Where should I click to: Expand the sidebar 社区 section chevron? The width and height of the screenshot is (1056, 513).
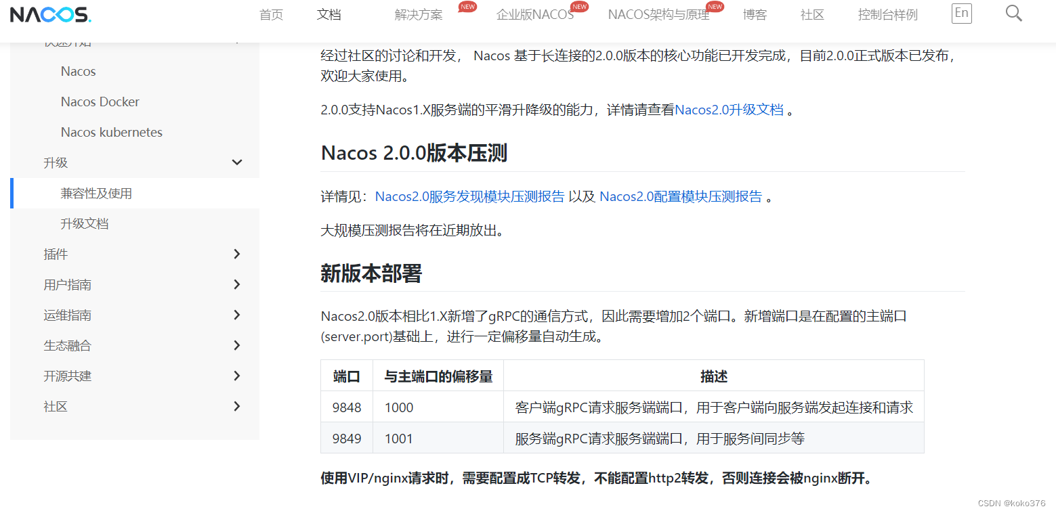[x=237, y=406]
